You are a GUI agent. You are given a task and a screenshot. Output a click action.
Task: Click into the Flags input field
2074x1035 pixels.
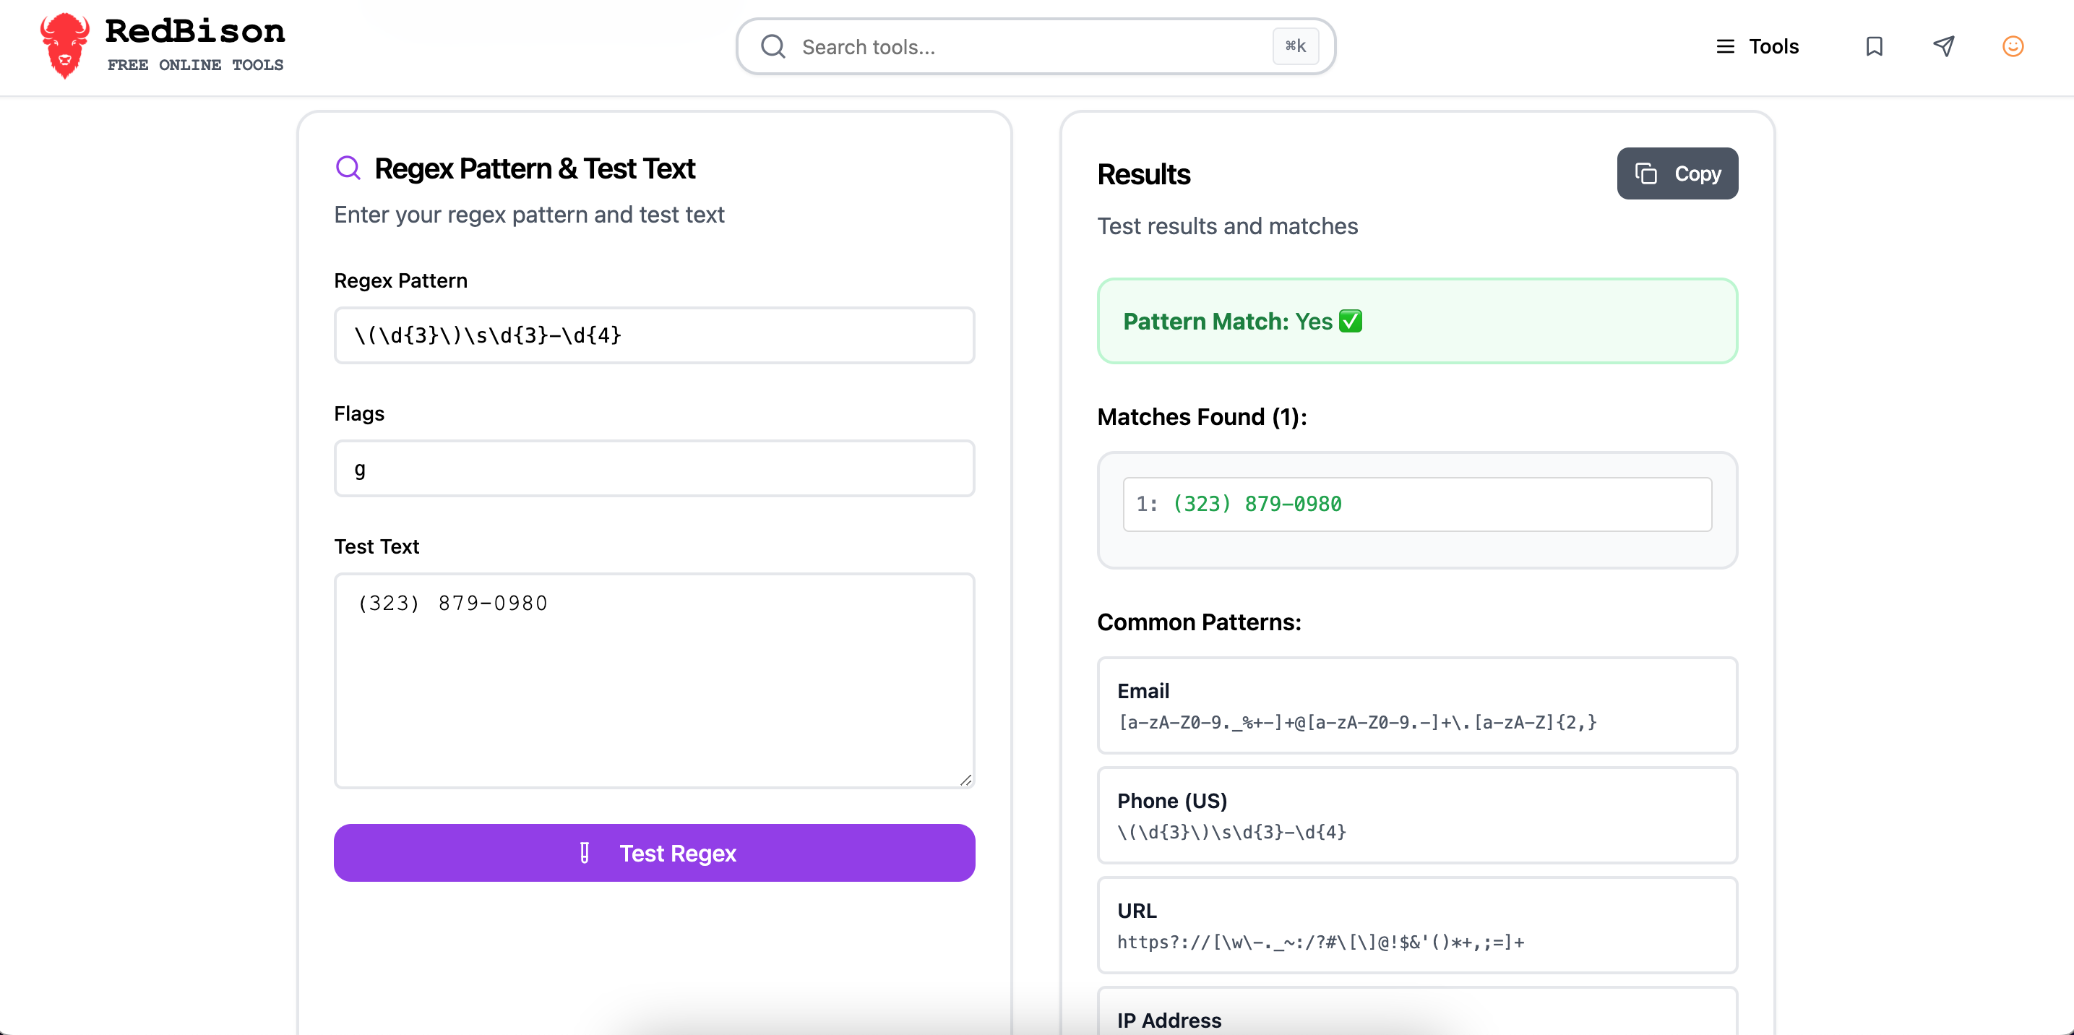[654, 468]
